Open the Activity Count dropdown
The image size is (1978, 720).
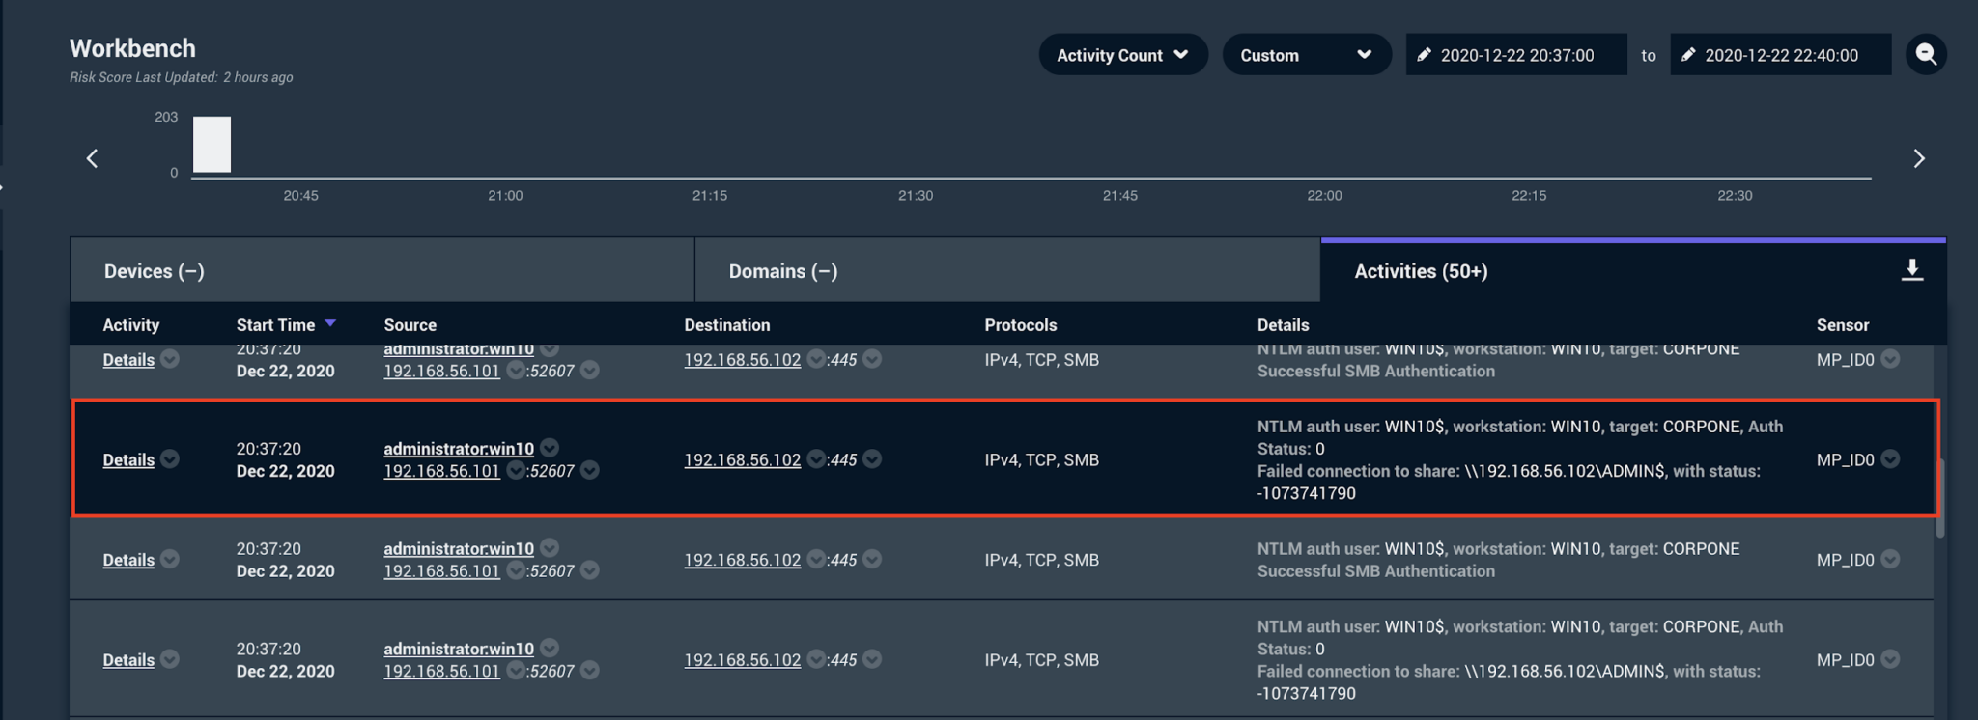coord(1122,55)
